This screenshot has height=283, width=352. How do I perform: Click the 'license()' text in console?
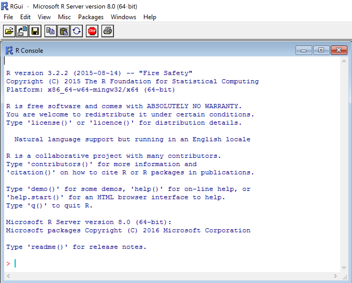click(x=50, y=123)
